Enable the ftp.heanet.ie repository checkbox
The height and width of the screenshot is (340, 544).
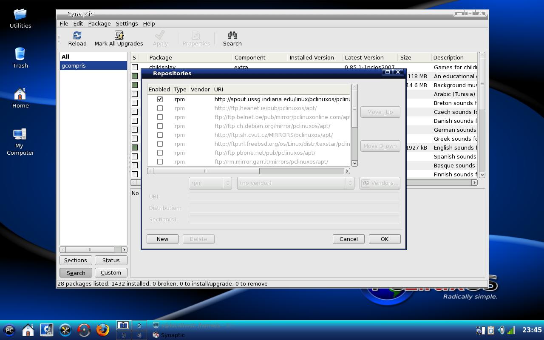(x=160, y=108)
